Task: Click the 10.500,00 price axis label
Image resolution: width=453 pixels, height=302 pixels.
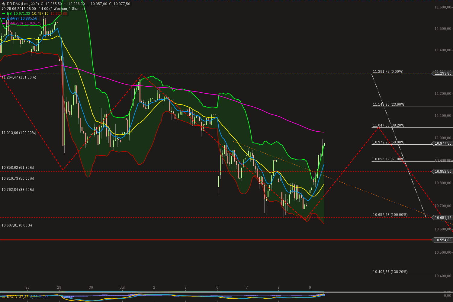Action: 443,252
